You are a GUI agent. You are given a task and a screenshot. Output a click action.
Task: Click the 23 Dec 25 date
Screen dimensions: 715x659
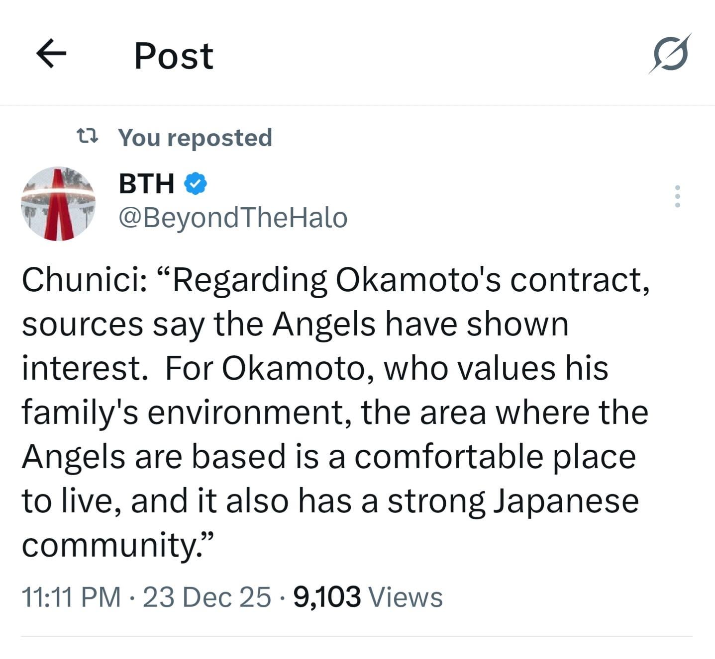tap(207, 597)
